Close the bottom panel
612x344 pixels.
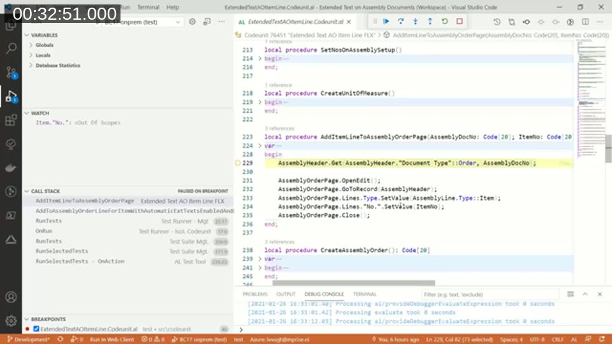(599, 294)
